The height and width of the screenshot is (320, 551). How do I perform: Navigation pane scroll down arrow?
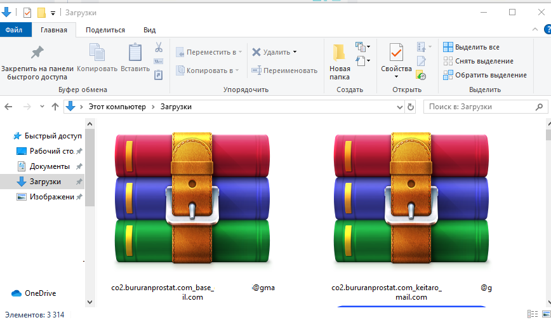pos(90,302)
